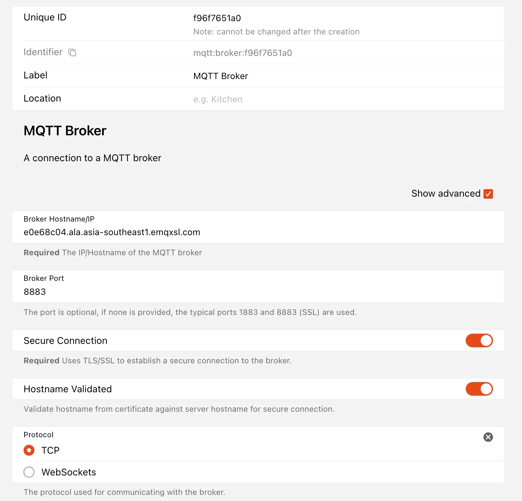The width and height of the screenshot is (522, 501).
Task: Select the TCP protocol radio button
Action: (29, 450)
